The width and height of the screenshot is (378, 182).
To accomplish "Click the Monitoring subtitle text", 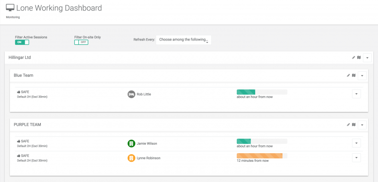I will pos(13,17).
